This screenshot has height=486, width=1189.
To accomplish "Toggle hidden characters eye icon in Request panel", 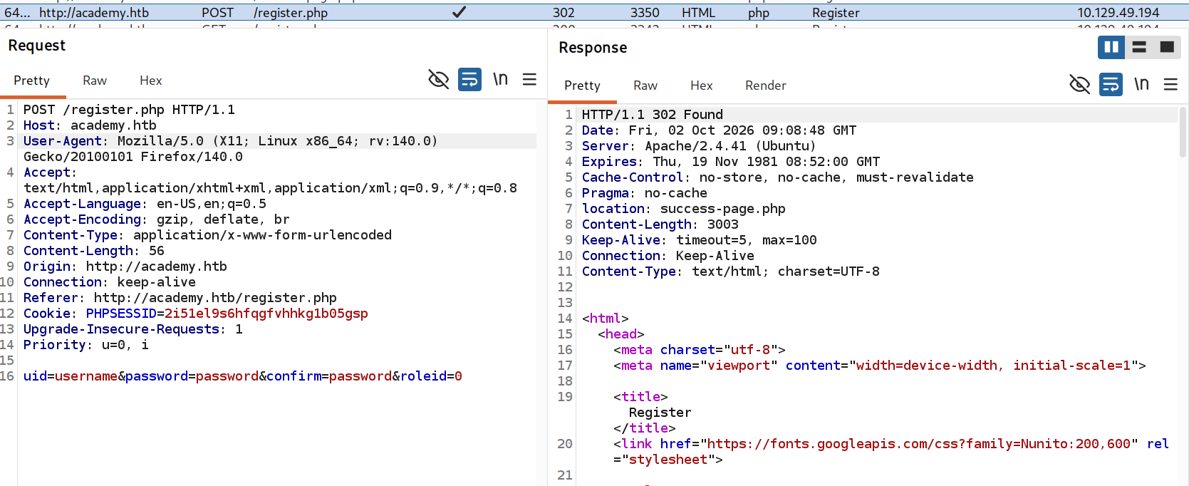I will point(438,79).
